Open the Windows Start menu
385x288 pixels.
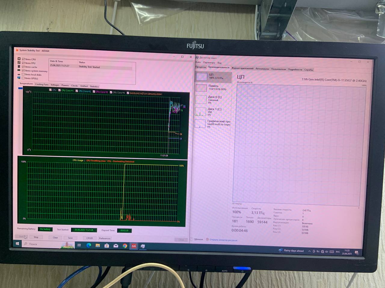[17, 244]
